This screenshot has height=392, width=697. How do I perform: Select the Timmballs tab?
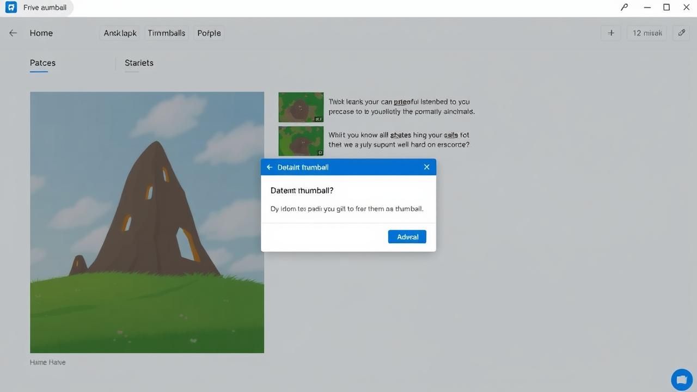click(167, 33)
